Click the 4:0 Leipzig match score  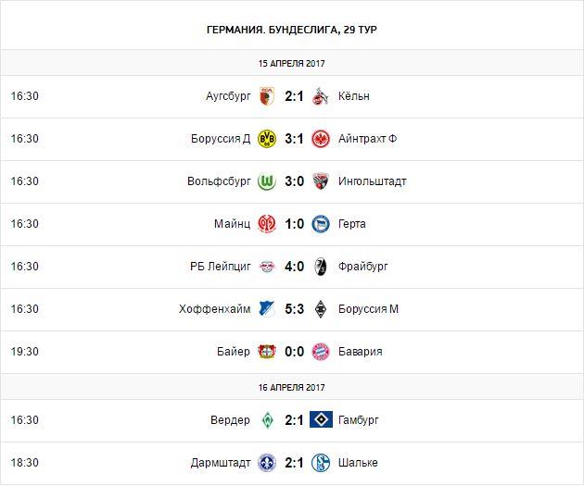click(293, 267)
